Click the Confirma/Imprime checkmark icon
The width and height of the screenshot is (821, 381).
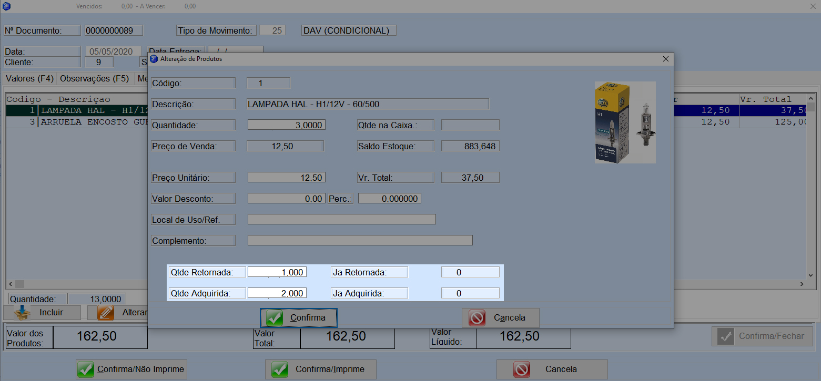[x=279, y=369]
